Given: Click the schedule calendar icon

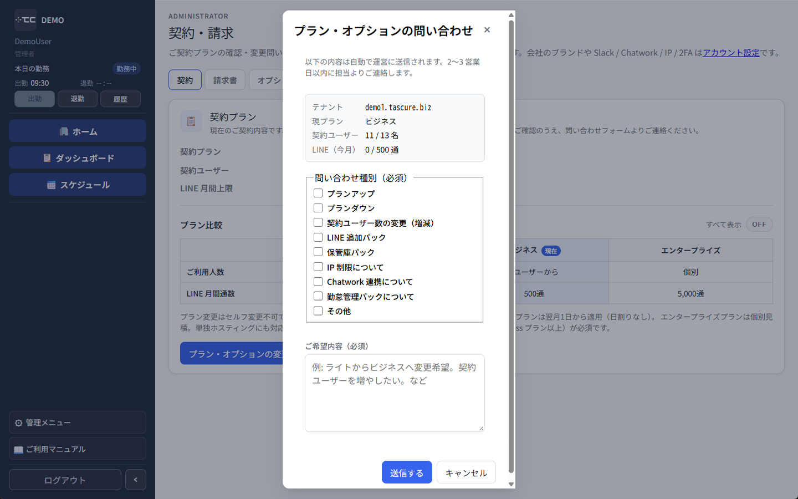Looking at the screenshot, I should click(x=52, y=185).
